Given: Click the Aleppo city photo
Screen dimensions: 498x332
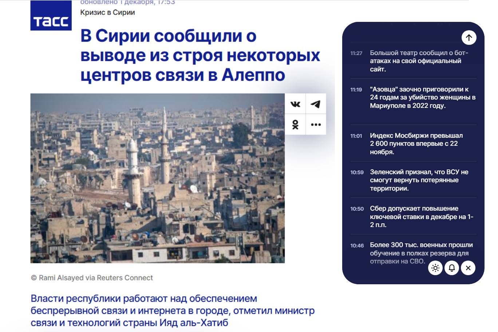Looking at the screenshot, I should pos(157,178).
